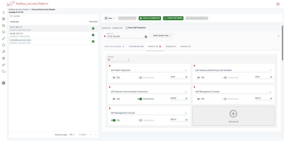Delete Instance: 00 using tab trash icon
Viewport: 284px width, 141px height.
pos(160,47)
